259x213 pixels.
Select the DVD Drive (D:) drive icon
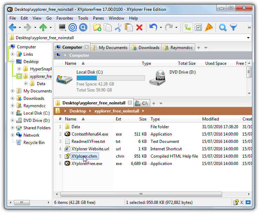pyautogui.click(x=157, y=78)
